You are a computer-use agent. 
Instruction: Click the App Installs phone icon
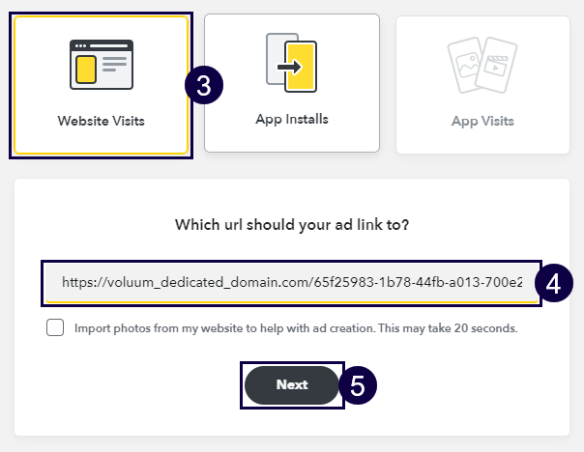coord(292,64)
